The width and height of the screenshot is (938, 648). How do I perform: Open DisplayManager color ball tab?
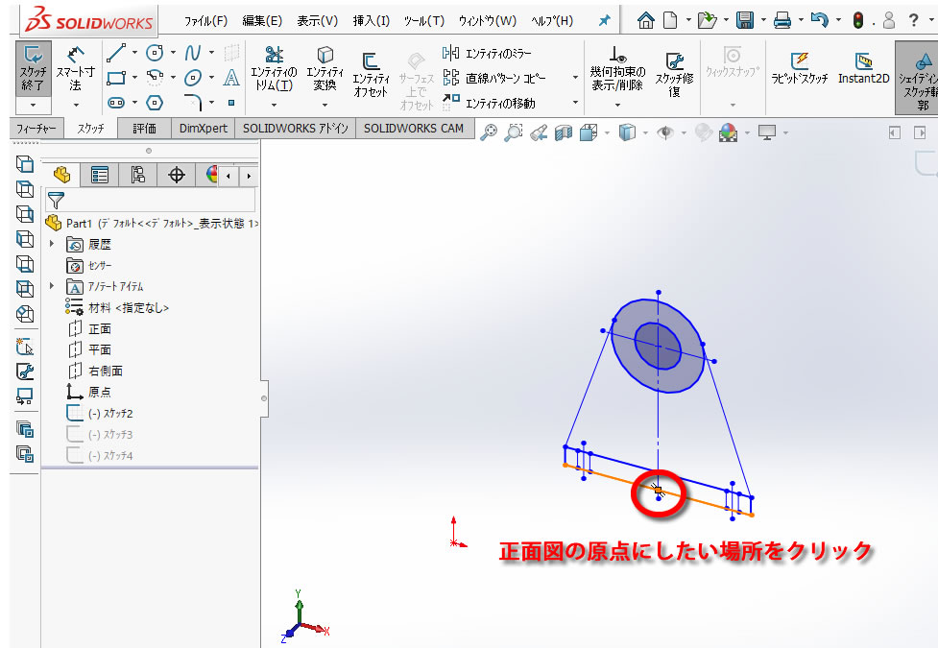pyautogui.click(x=211, y=175)
